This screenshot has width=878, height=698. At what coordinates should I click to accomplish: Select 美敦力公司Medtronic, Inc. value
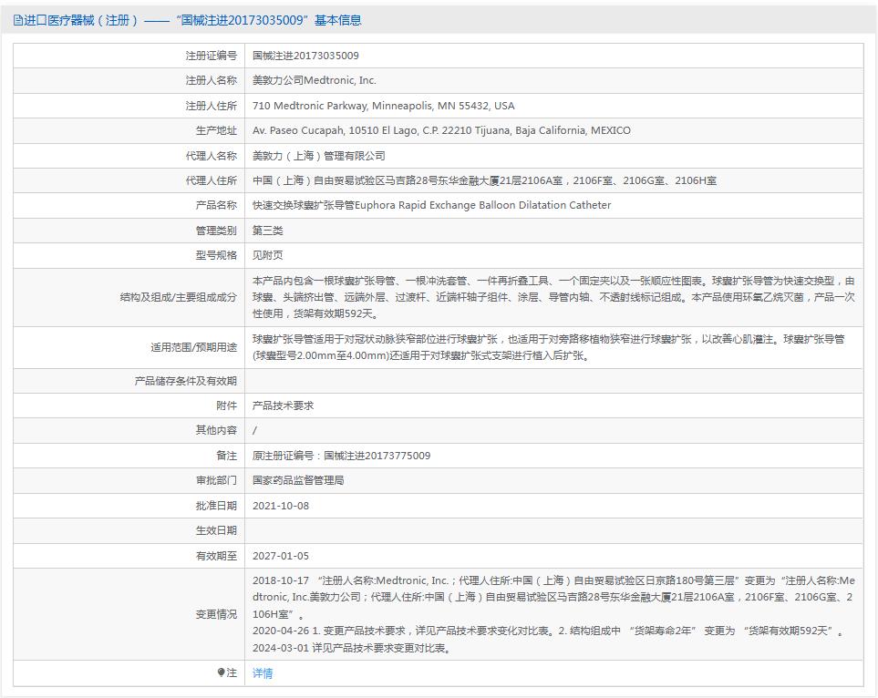pyautogui.click(x=315, y=80)
